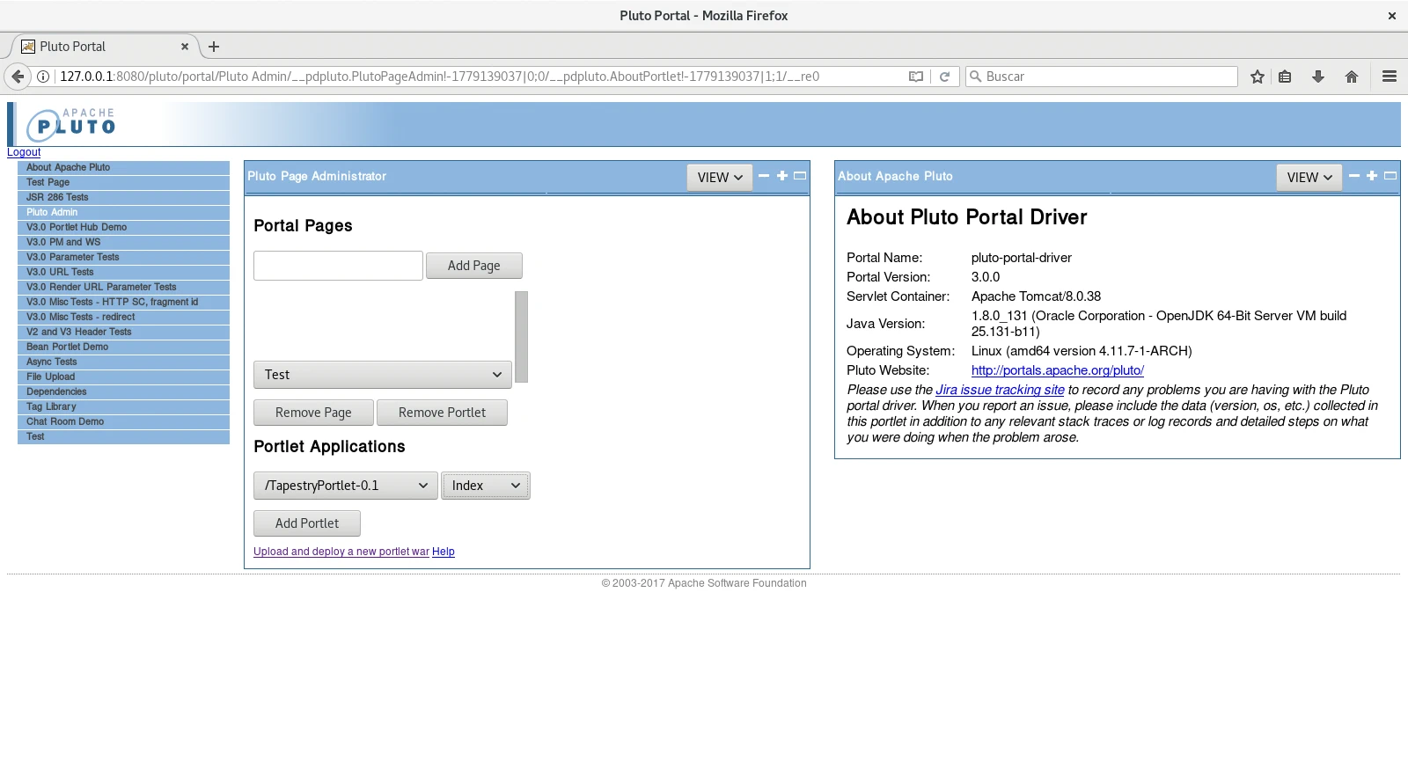Expand the Index portlet dropdown
The height and width of the screenshot is (768, 1408).
click(x=485, y=486)
